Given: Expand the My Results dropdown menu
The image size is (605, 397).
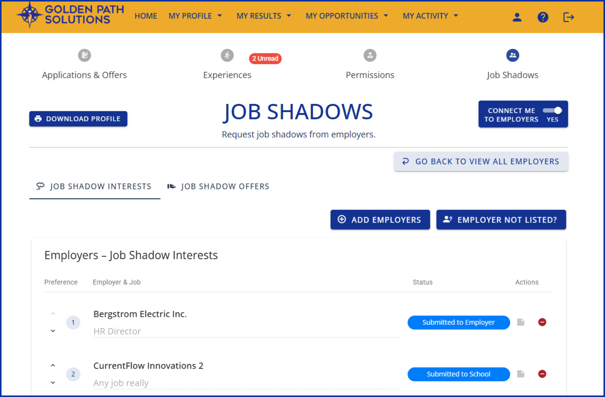Looking at the screenshot, I should (264, 16).
